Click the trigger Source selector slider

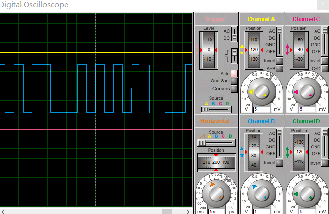point(216,109)
